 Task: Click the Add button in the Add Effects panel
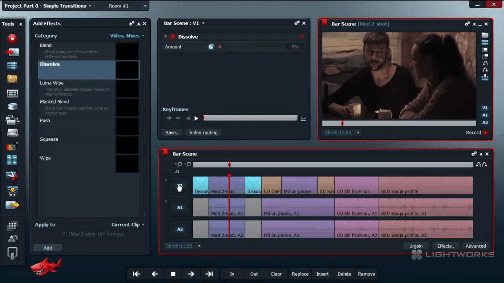click(48, 247)
